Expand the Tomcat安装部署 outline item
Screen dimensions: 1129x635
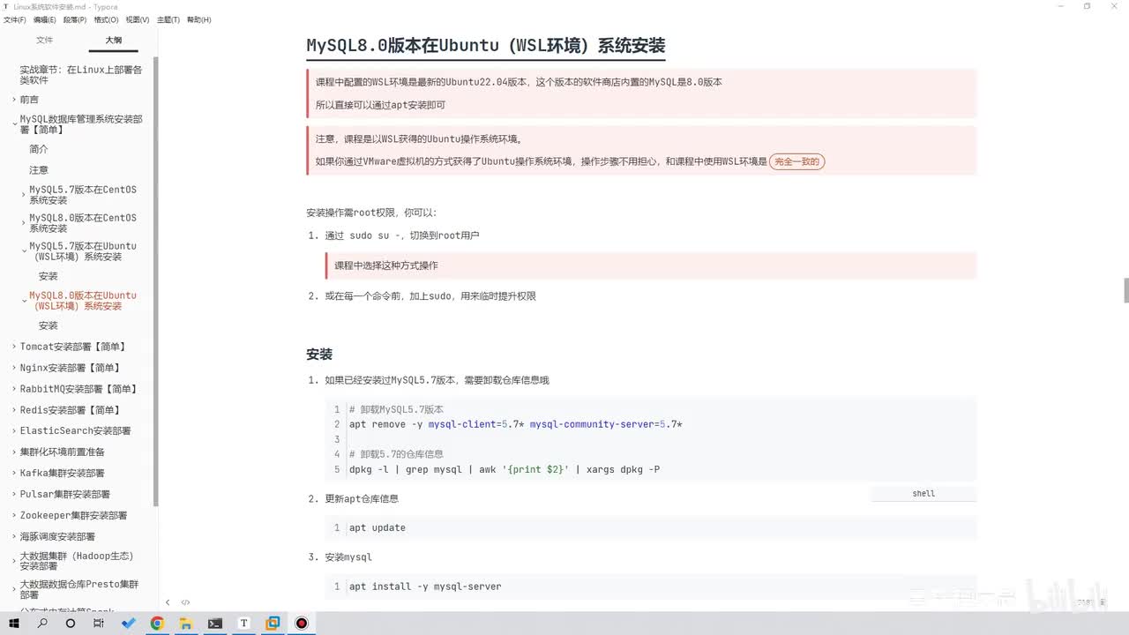[14, 347]
